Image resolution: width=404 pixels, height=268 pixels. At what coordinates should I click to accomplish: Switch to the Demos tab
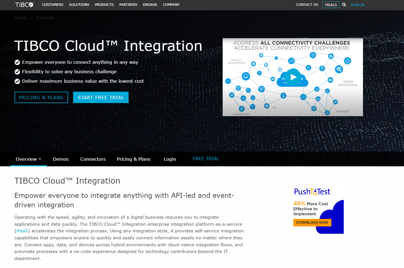61,159
